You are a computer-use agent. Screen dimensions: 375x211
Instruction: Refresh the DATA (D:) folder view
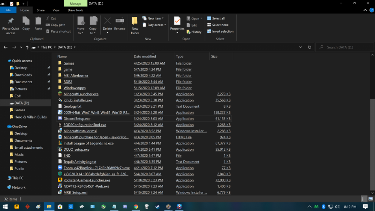[309, 47]
